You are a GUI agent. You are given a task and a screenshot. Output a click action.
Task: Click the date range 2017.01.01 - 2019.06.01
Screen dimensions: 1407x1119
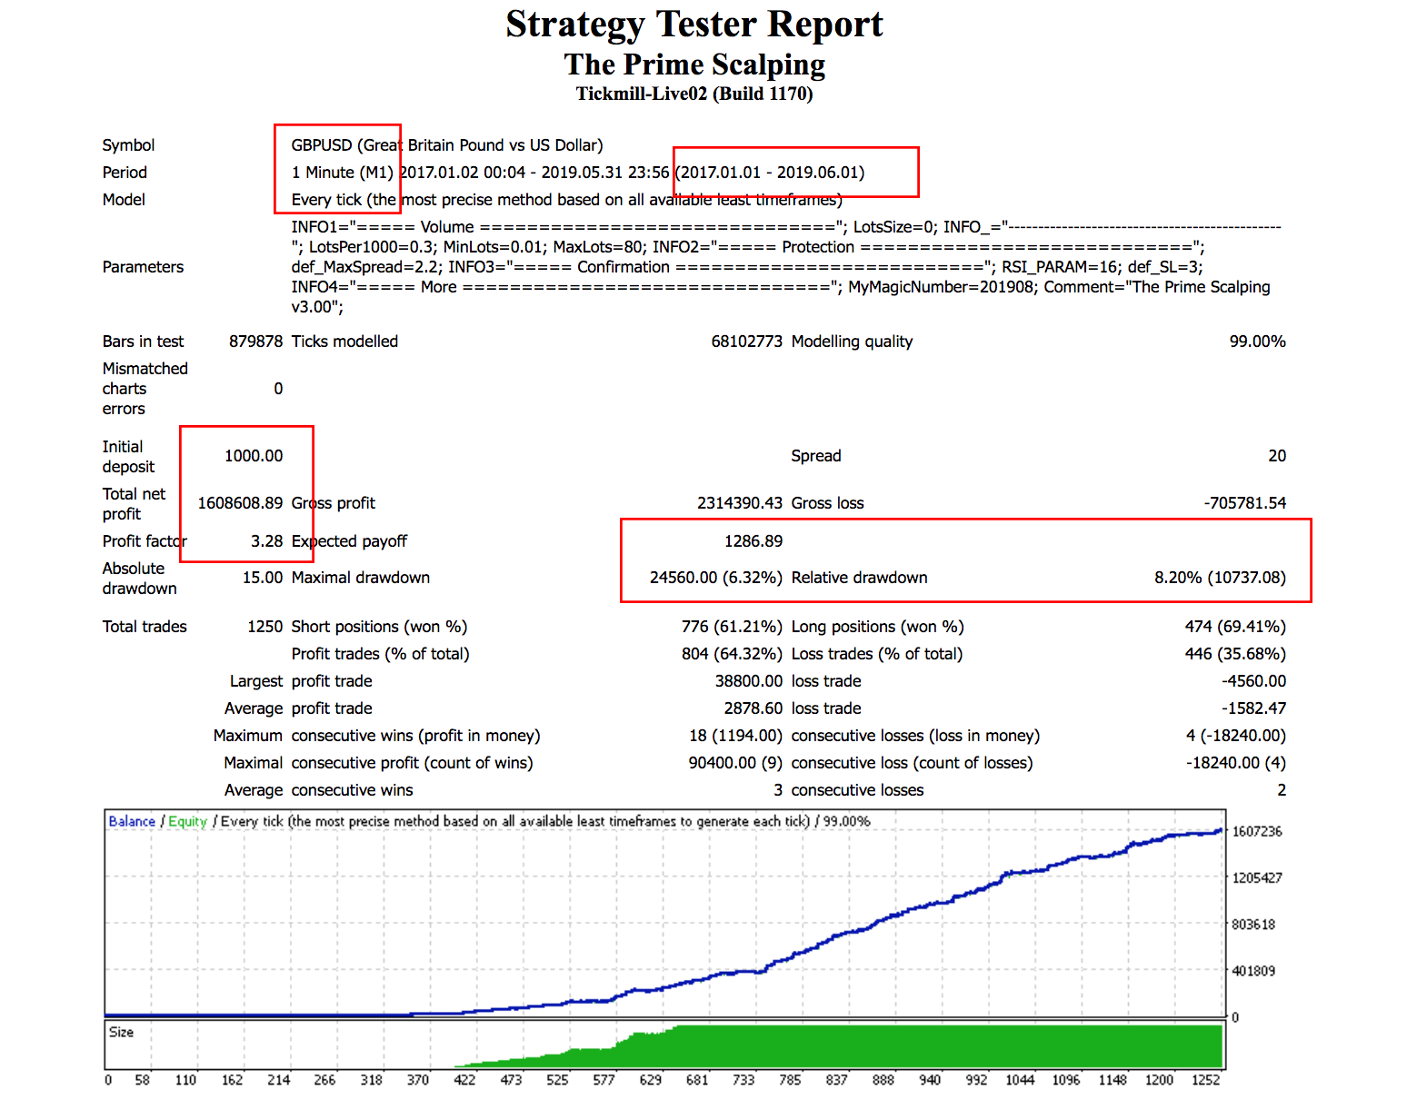773,173
